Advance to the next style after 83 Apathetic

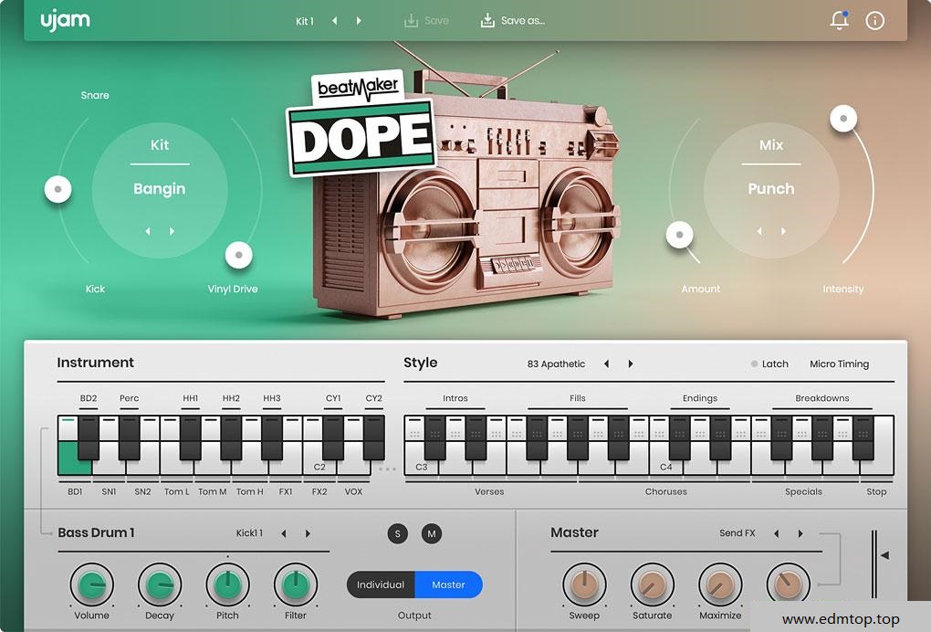(x=630, y=363)
